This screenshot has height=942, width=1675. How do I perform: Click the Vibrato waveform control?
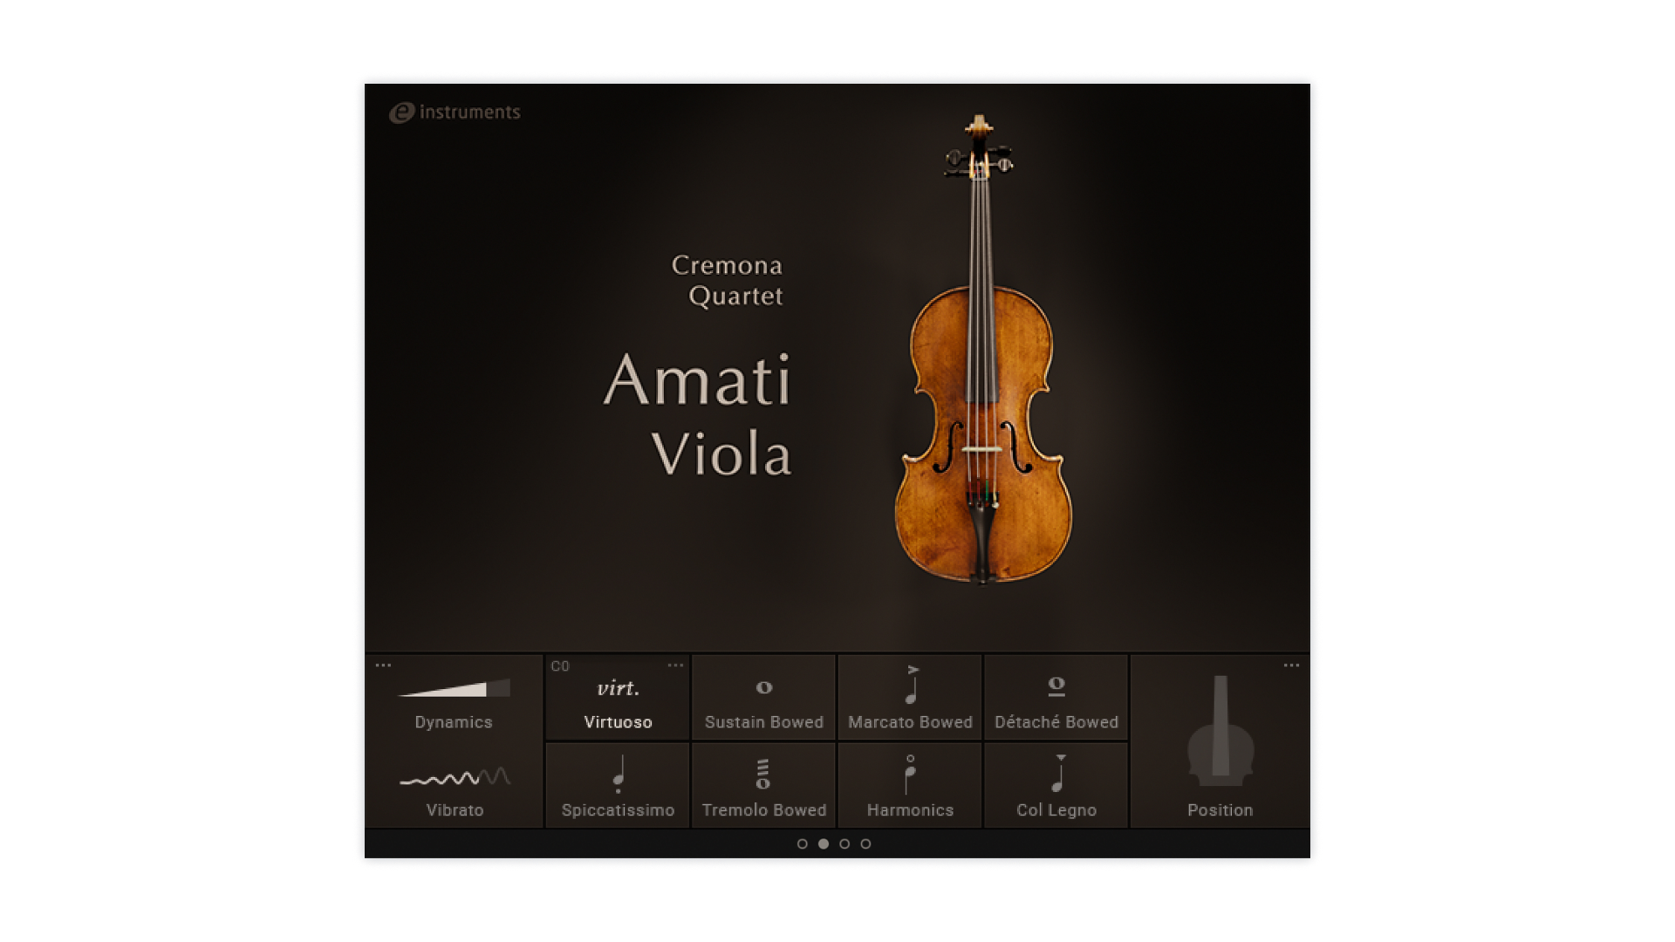pos(455,776)
